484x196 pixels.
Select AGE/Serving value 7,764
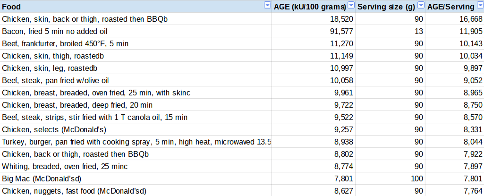coord(454,191)
